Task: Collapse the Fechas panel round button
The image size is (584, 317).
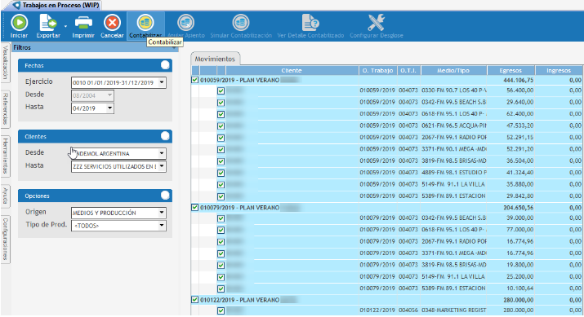Action: point(165,65)
